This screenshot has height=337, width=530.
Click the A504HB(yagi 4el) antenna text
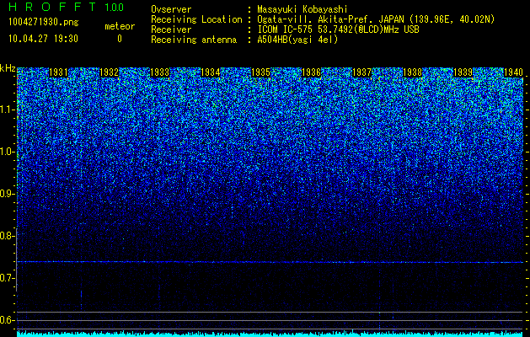click(297, 40)
